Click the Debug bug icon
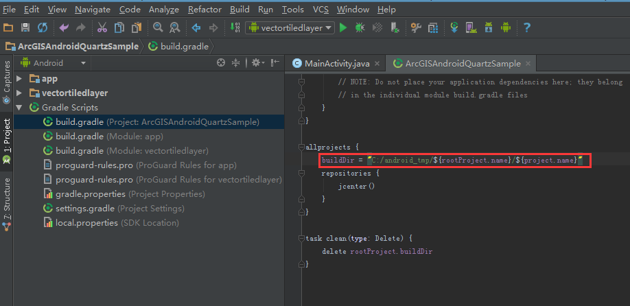 pos(360,27)
